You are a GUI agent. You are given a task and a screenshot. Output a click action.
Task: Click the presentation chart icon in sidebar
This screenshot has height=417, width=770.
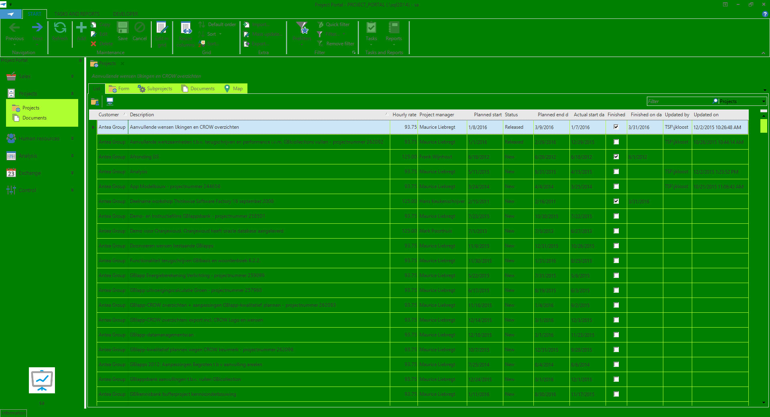pos(42,380)
